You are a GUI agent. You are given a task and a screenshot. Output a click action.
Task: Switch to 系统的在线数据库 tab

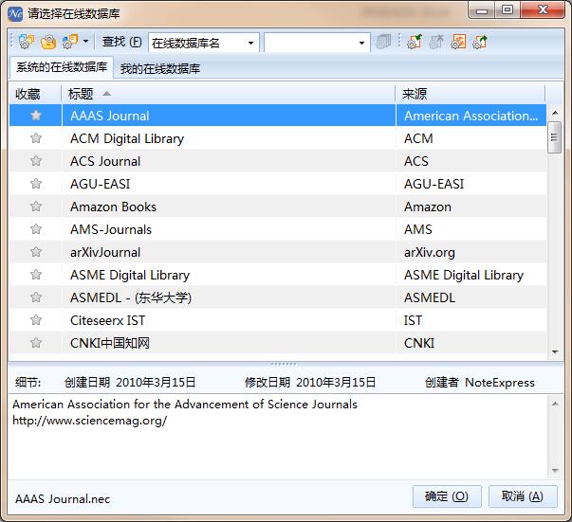[62, 67]
